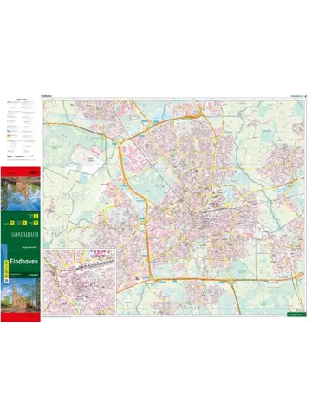
Task: Open the map legend above the cover
Action: tap(21, 129)
